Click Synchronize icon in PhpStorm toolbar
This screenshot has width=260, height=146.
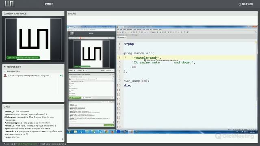[x=123, y=32]
